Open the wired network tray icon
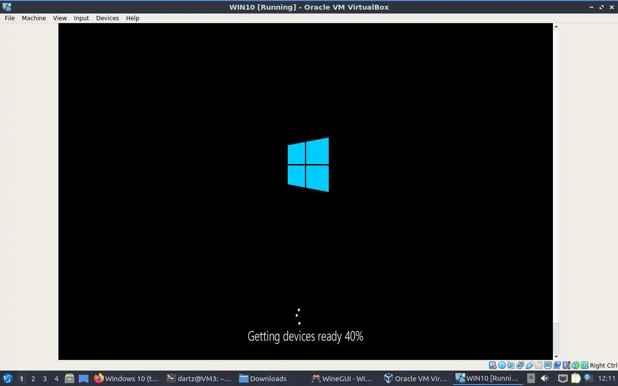 pos(563,378)
